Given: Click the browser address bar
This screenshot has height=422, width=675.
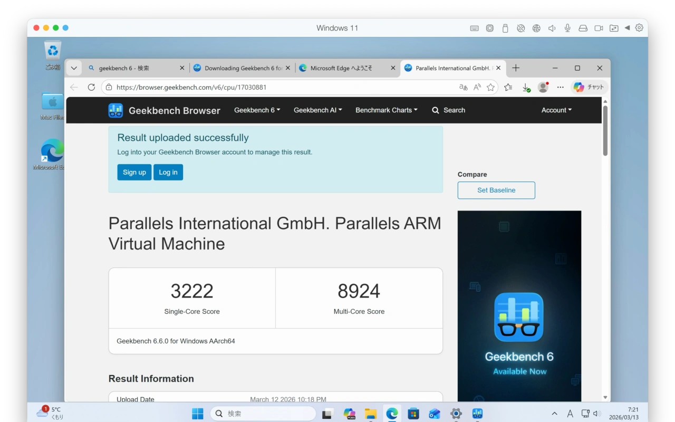Looking at the screenshot, I should (x=279, y=88).
